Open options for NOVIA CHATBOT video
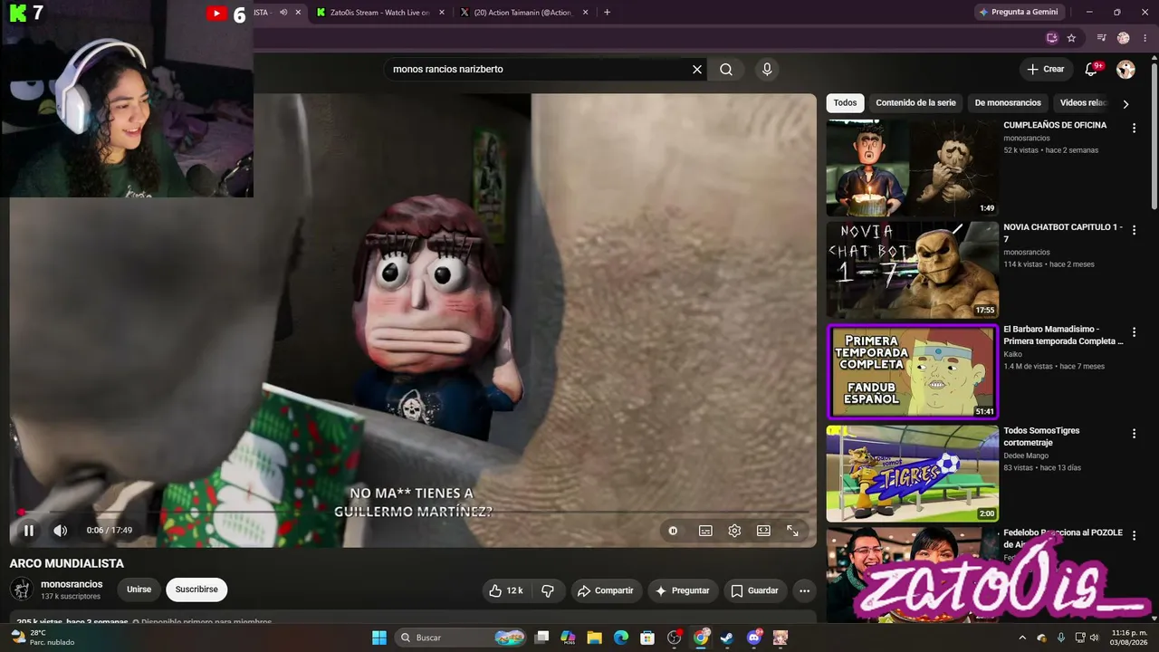Image resolution: width=1159 pixels, height=652 pixels. click(1134, 230)
